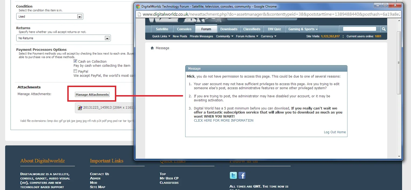The width and height of the screenshot is (411, 190).
Task: Open the Condition dropdown showing Used
Action: click(x=50, y=16)
